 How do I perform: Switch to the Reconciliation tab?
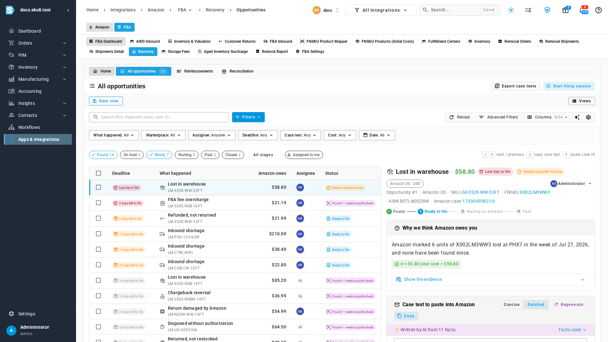(x=237, y=71)
